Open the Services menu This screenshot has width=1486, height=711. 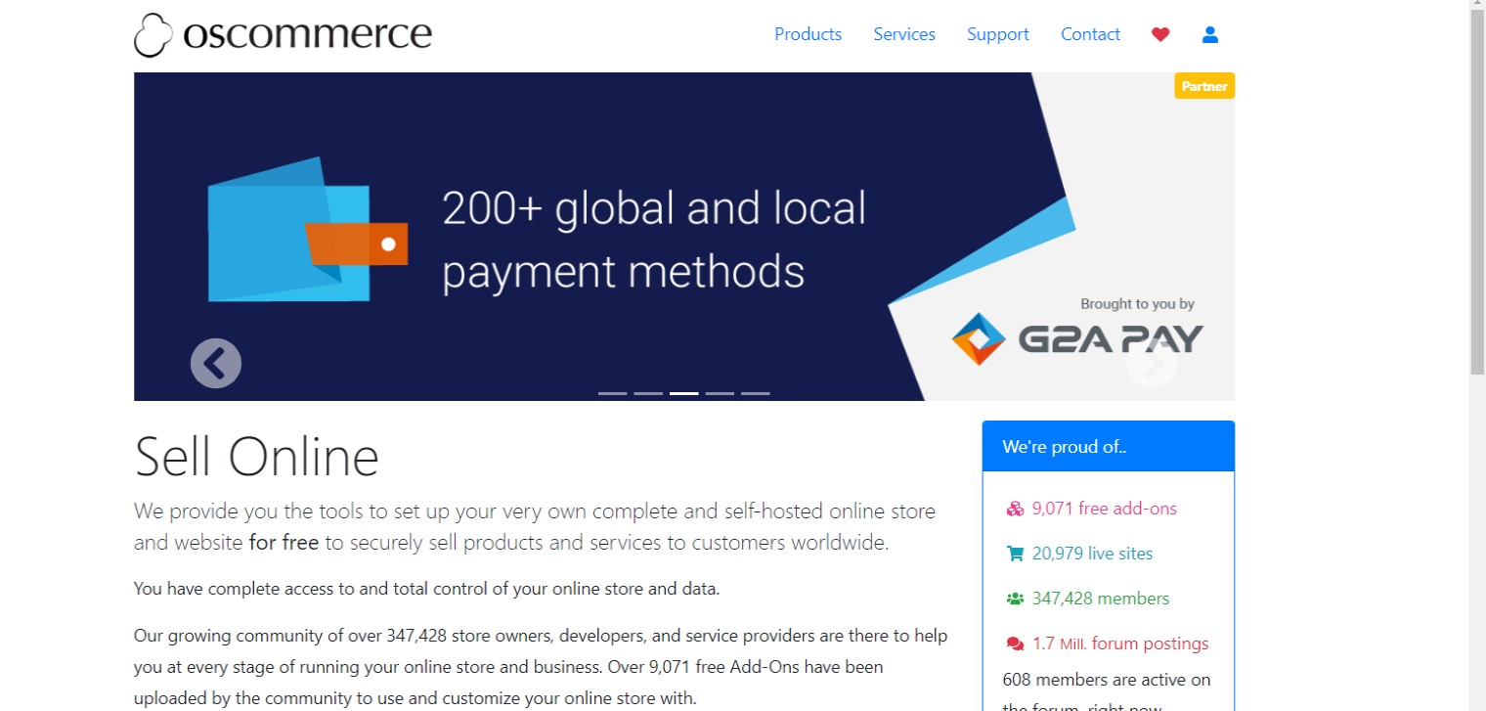pyautogui.click(x=904, y=34)
